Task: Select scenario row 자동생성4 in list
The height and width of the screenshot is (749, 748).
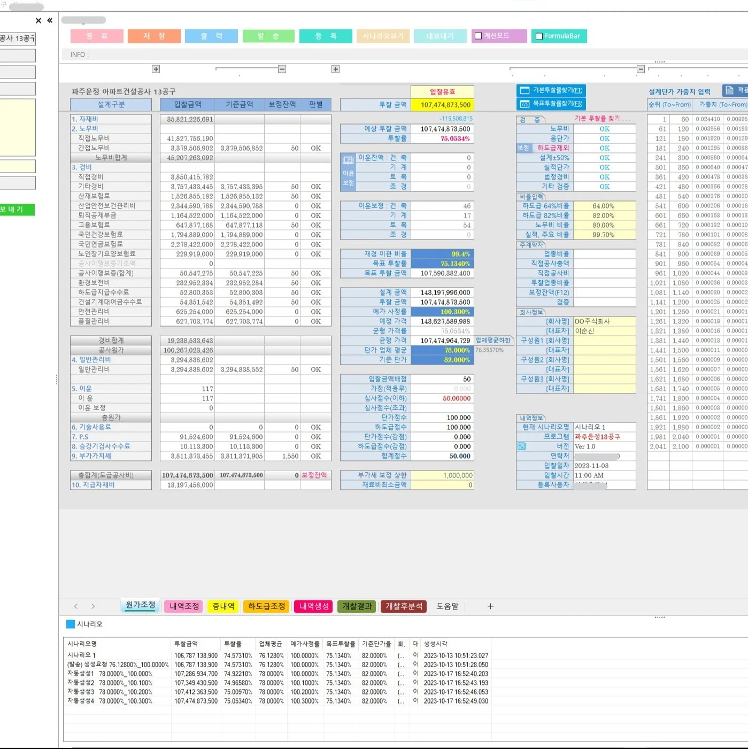Action: coord(277,701)
